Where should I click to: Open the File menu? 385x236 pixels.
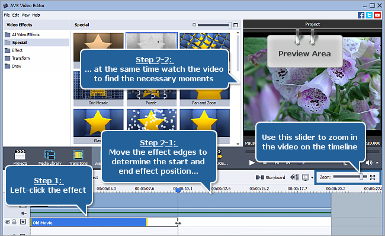coord(7,15)
